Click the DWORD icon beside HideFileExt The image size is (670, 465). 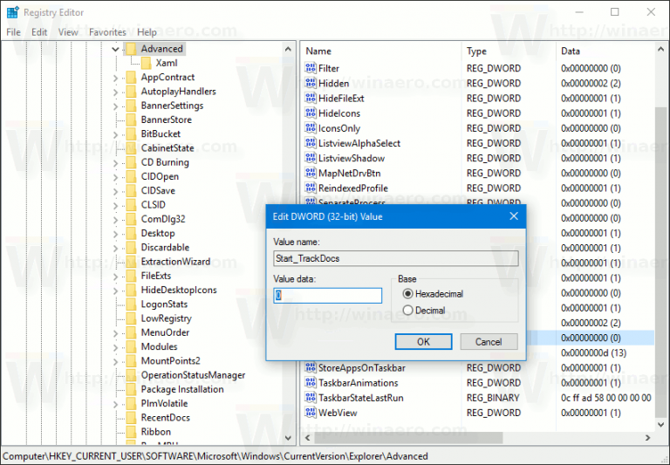[310, 98]
